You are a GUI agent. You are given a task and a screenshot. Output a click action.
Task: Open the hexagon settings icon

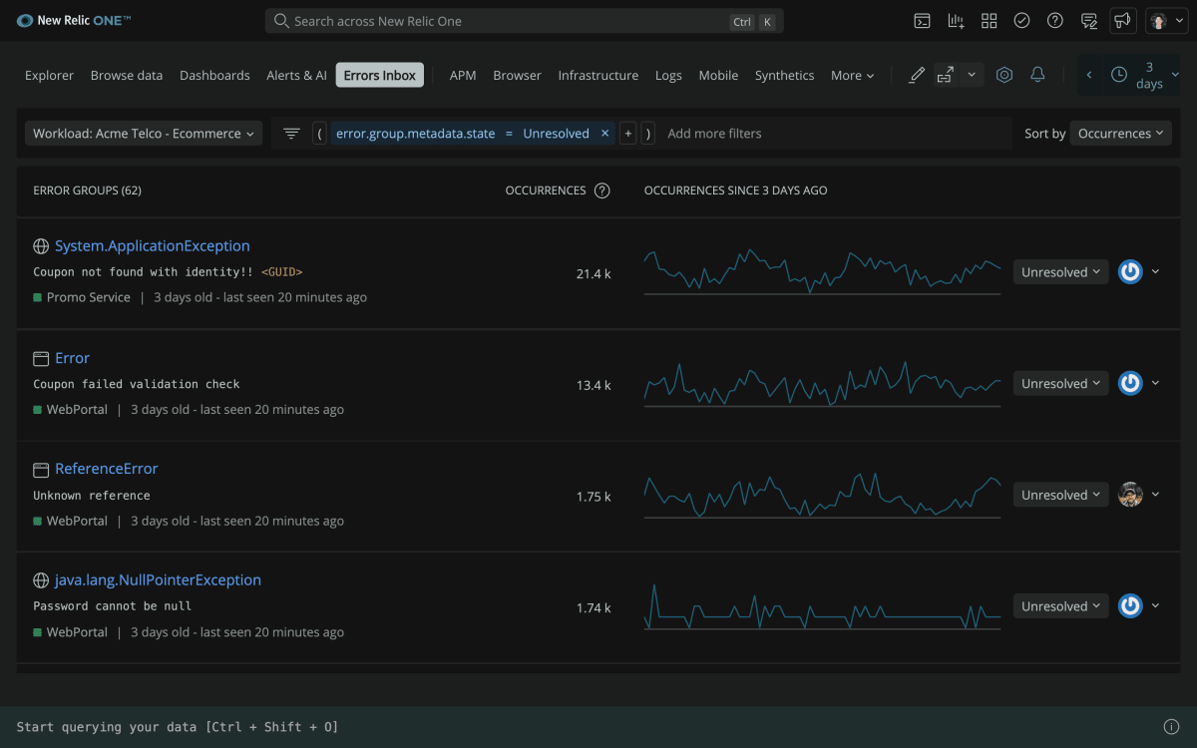pos(1004,75)
